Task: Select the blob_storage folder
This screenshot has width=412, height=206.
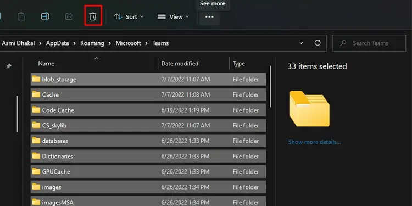Action: pyautogui.click(x=148, y=79)
